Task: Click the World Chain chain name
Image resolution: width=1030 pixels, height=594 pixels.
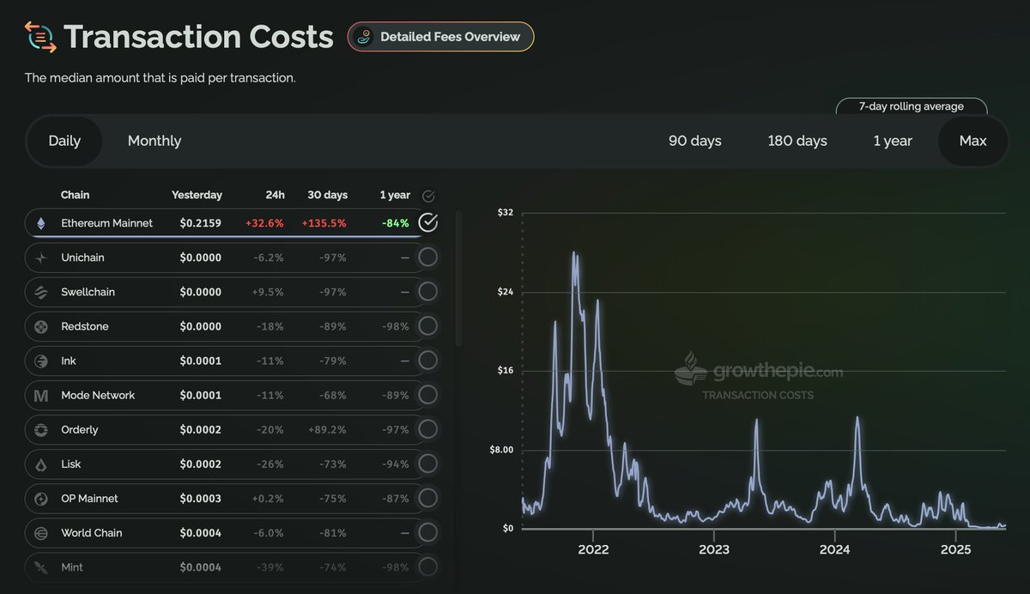Action: click(x=92, y=532)
